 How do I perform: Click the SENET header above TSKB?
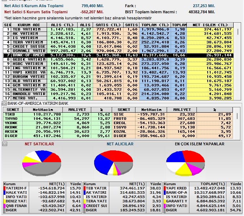tap(13, 110)
